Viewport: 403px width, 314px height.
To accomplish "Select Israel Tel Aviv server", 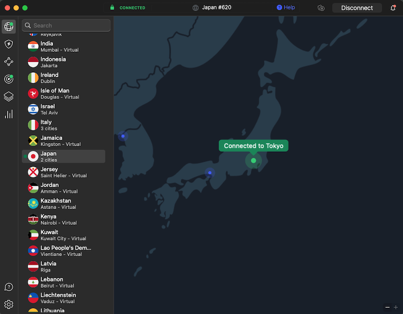I will click(x=63, y=109).
